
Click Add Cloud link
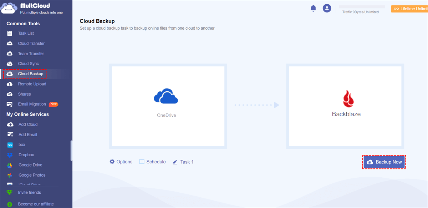28,125
